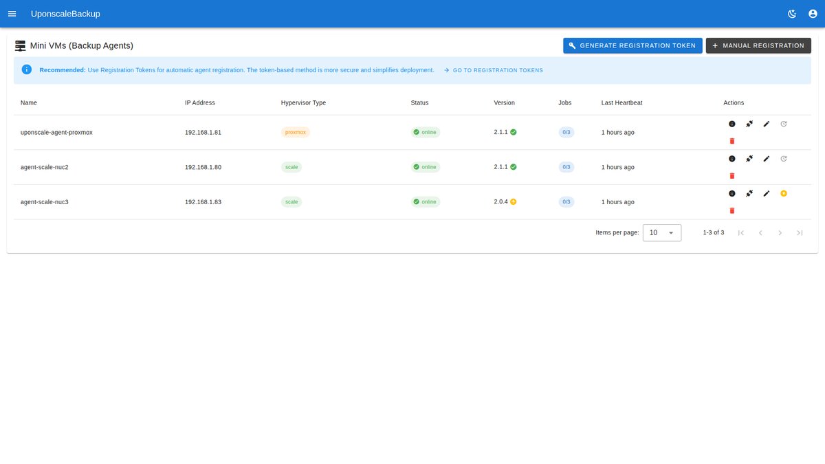Click the Manual Registration button
This screenshot has height=464, width=825.
[758, 45]
